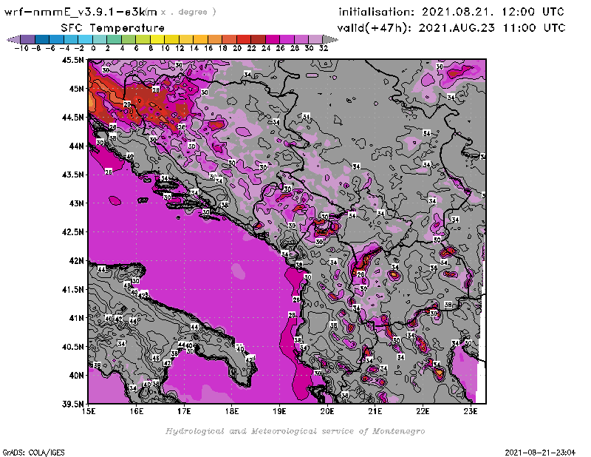Click the below -10 arrow end of colorbar
The height and width of the screenshot is (457, 591).
coord(13,39)
